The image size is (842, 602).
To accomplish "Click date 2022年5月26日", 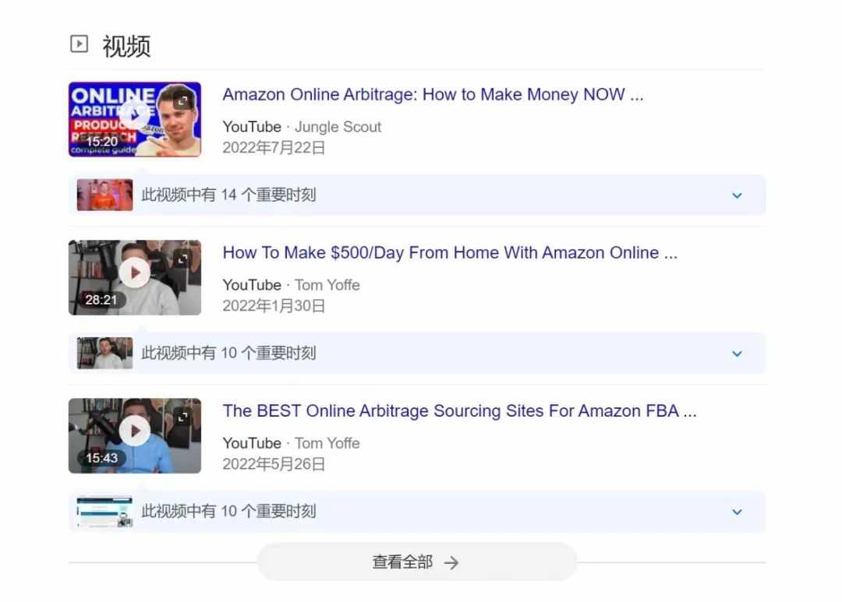I will [274, 464].
